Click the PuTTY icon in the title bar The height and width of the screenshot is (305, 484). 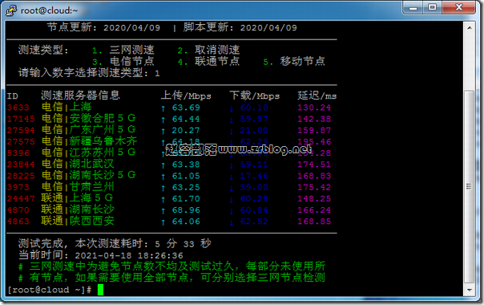(x=11, y=10)
